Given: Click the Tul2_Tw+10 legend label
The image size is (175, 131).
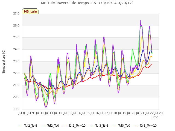Looking at the screenshot, I should click(77, 126).
